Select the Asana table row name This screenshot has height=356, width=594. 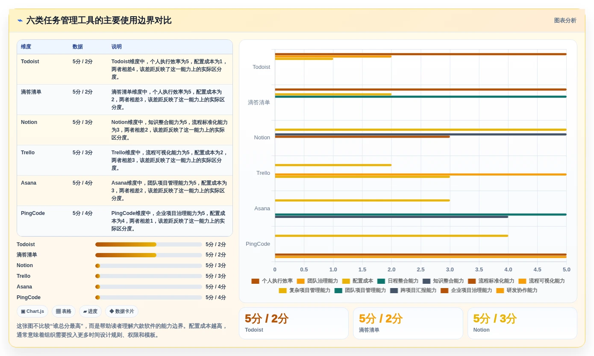click(x=29, y=183)
